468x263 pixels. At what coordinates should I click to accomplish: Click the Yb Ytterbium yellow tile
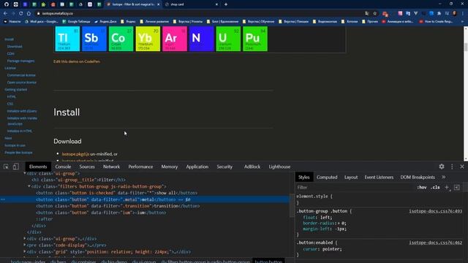(148, 39)
